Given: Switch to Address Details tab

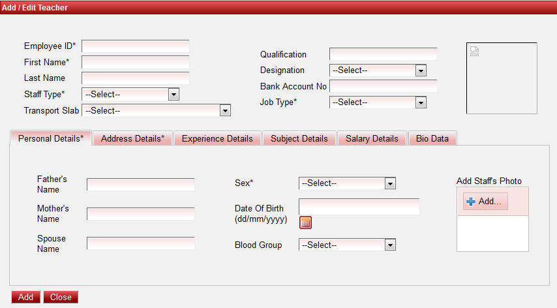Looking at the screenshot, I should point(132,139).
